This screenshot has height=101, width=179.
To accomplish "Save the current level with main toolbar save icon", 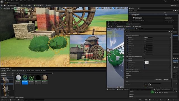I will [x=2, y=5].
